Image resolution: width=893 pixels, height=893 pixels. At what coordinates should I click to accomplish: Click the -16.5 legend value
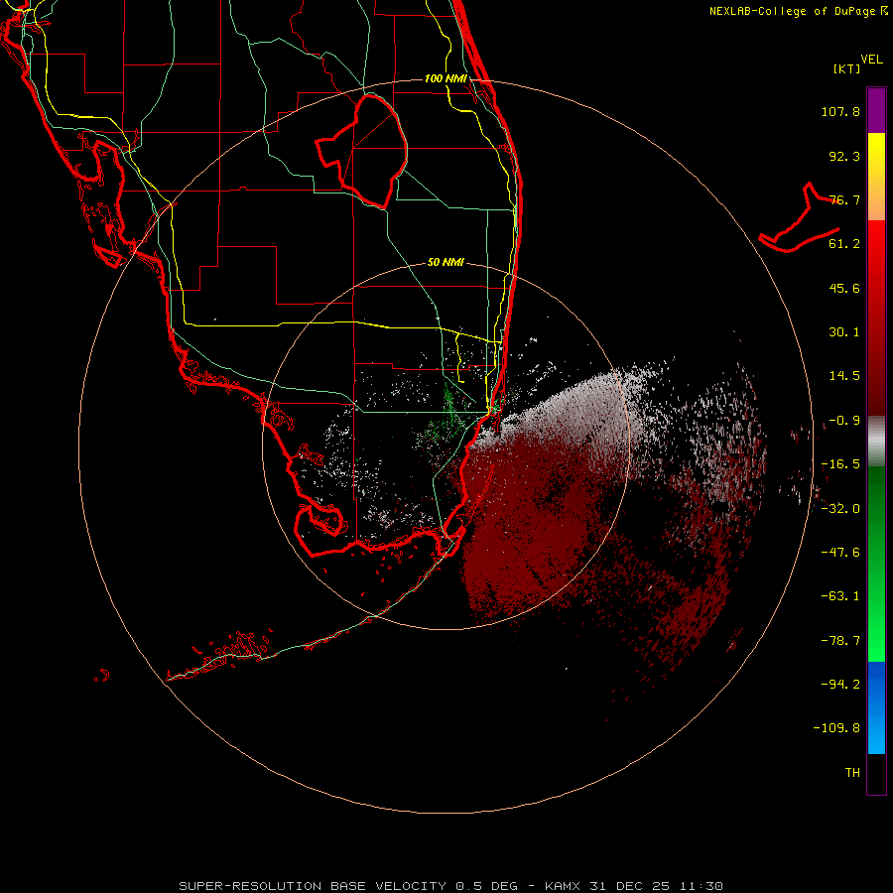(840, 464)
